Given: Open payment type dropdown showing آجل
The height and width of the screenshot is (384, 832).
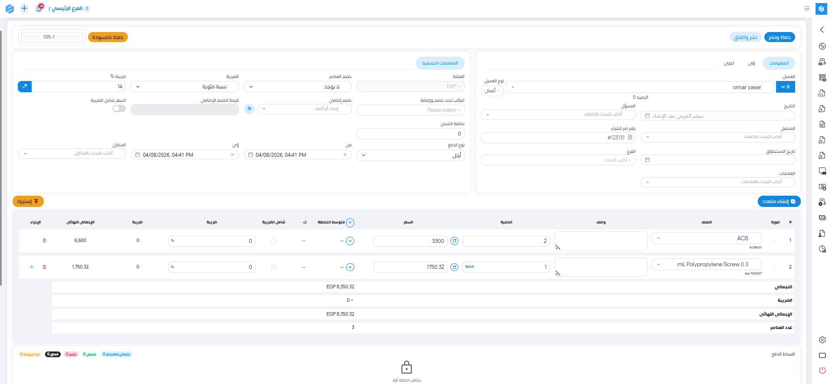Looking at the screenshot, I should (410, 155).
